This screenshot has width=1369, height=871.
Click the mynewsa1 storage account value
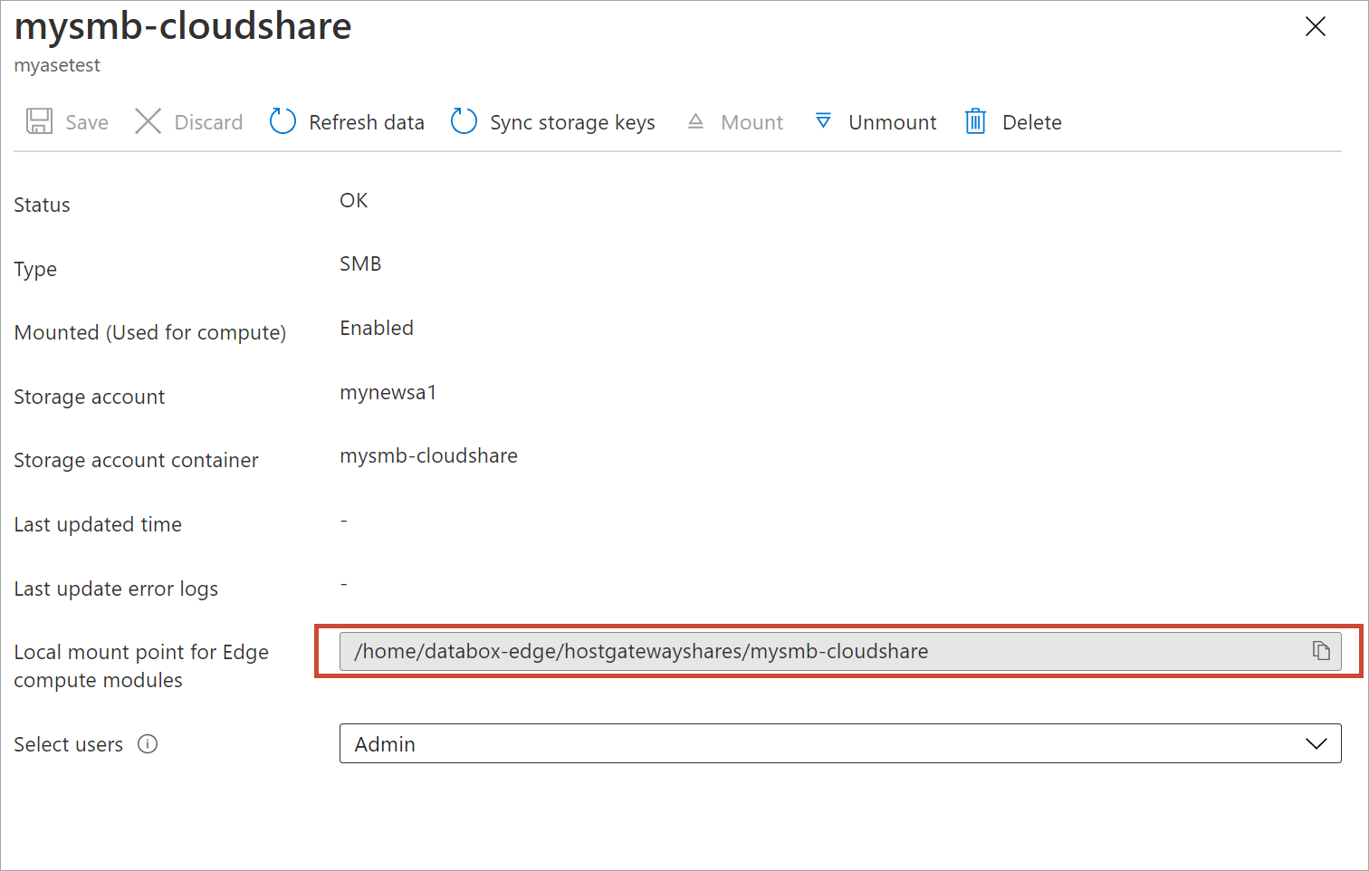tap(388, 392)
